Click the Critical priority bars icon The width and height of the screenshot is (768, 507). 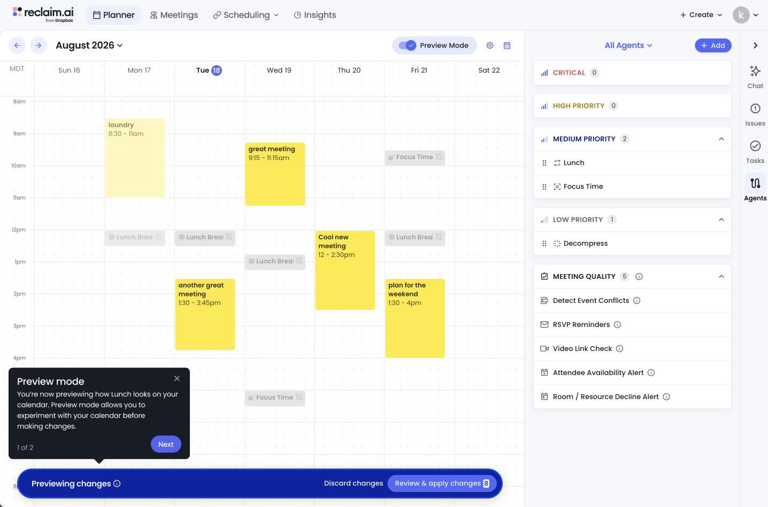point(544,73)
